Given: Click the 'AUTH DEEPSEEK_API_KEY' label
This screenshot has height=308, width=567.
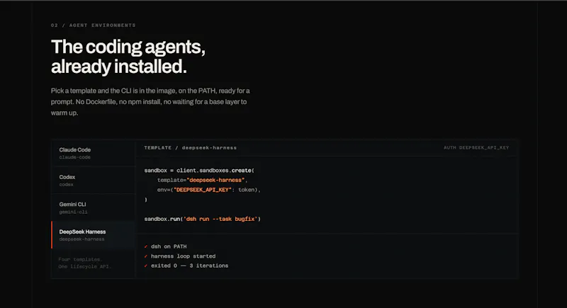Looking at the screenshot, I should 476,148.
